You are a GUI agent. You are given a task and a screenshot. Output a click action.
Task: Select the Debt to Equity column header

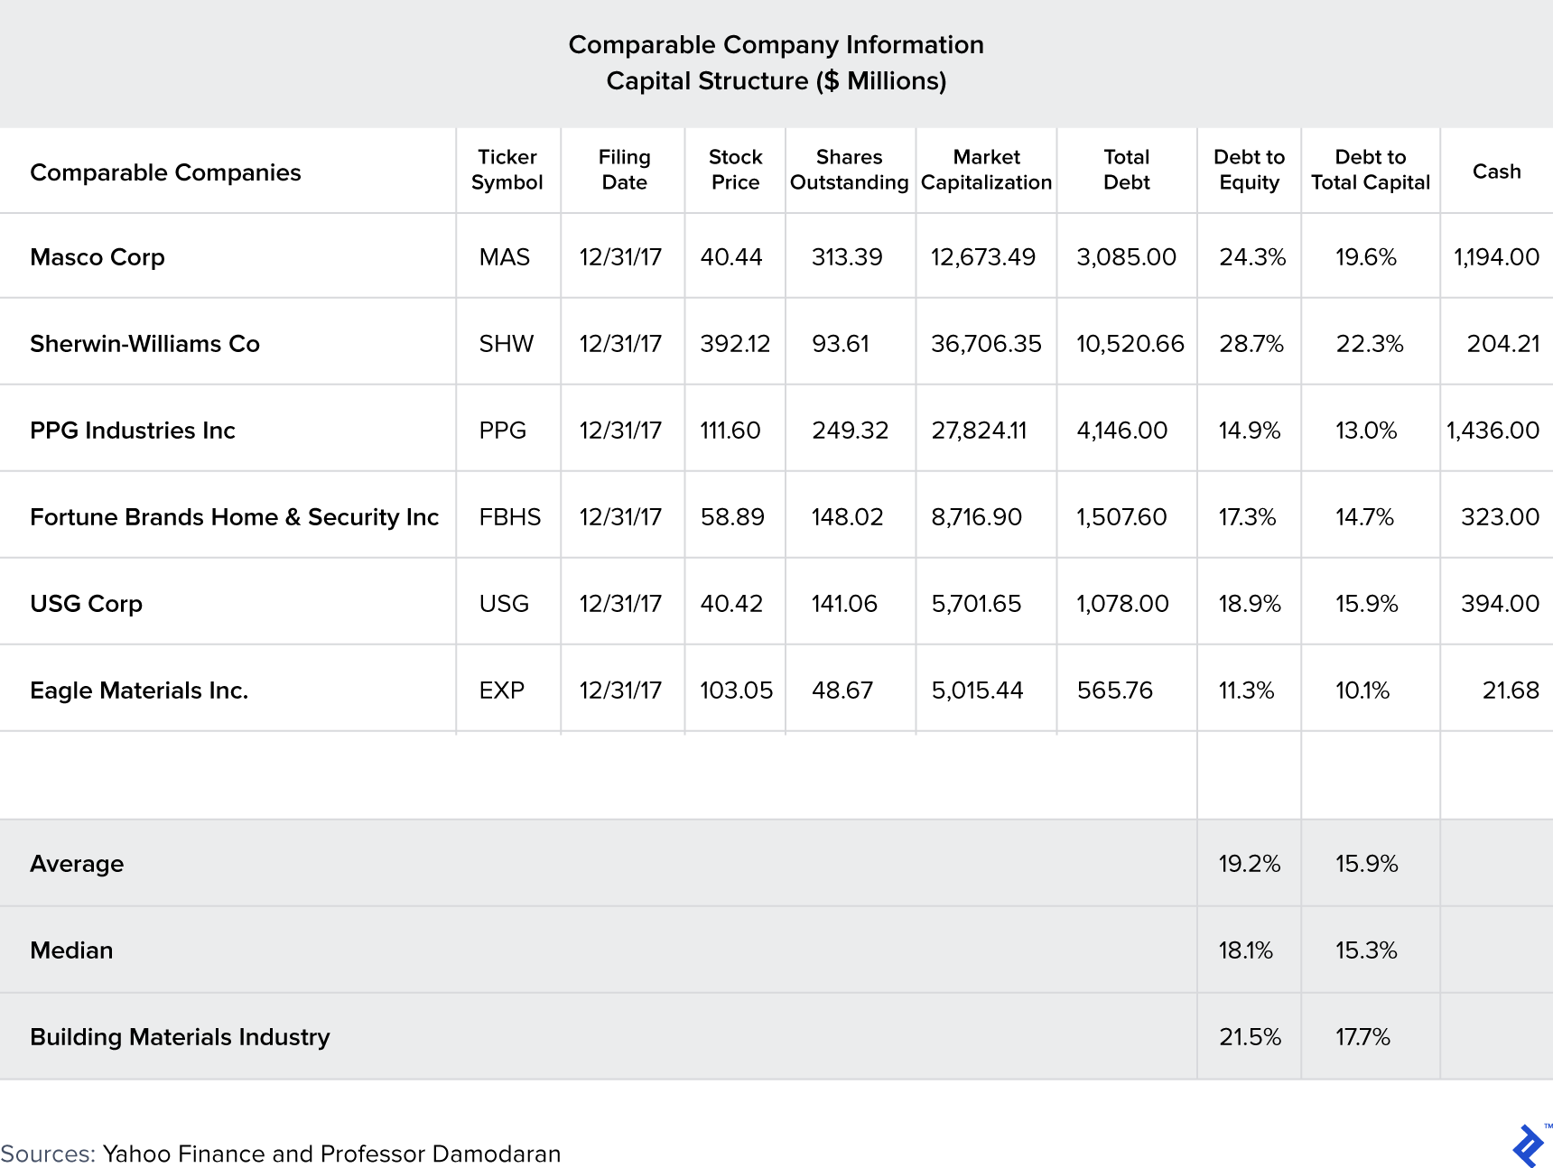[1249, 170]
